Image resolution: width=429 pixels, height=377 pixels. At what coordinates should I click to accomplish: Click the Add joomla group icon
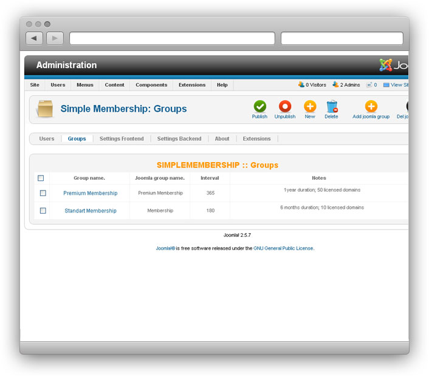pyautogui.click(x=371, y=106)
